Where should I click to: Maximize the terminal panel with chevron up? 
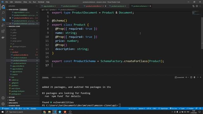[x=198, y=77]
